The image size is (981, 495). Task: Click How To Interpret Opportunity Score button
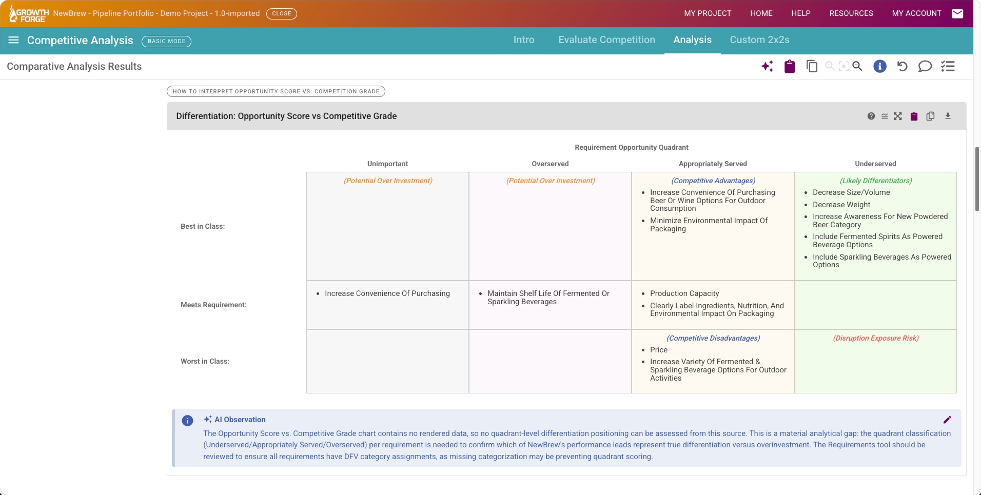(x=276, y=91)
